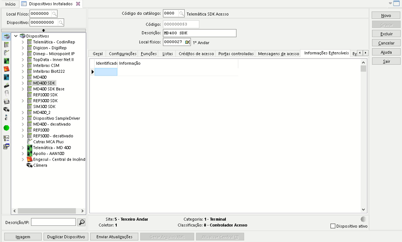402x242 pixels.
Task: Expand the Engesul - Central de Incêndio node
Action: (23, 159)
